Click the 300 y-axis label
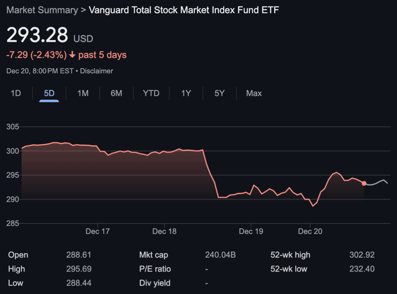The image size is (397, 294). tap(13, 151)
